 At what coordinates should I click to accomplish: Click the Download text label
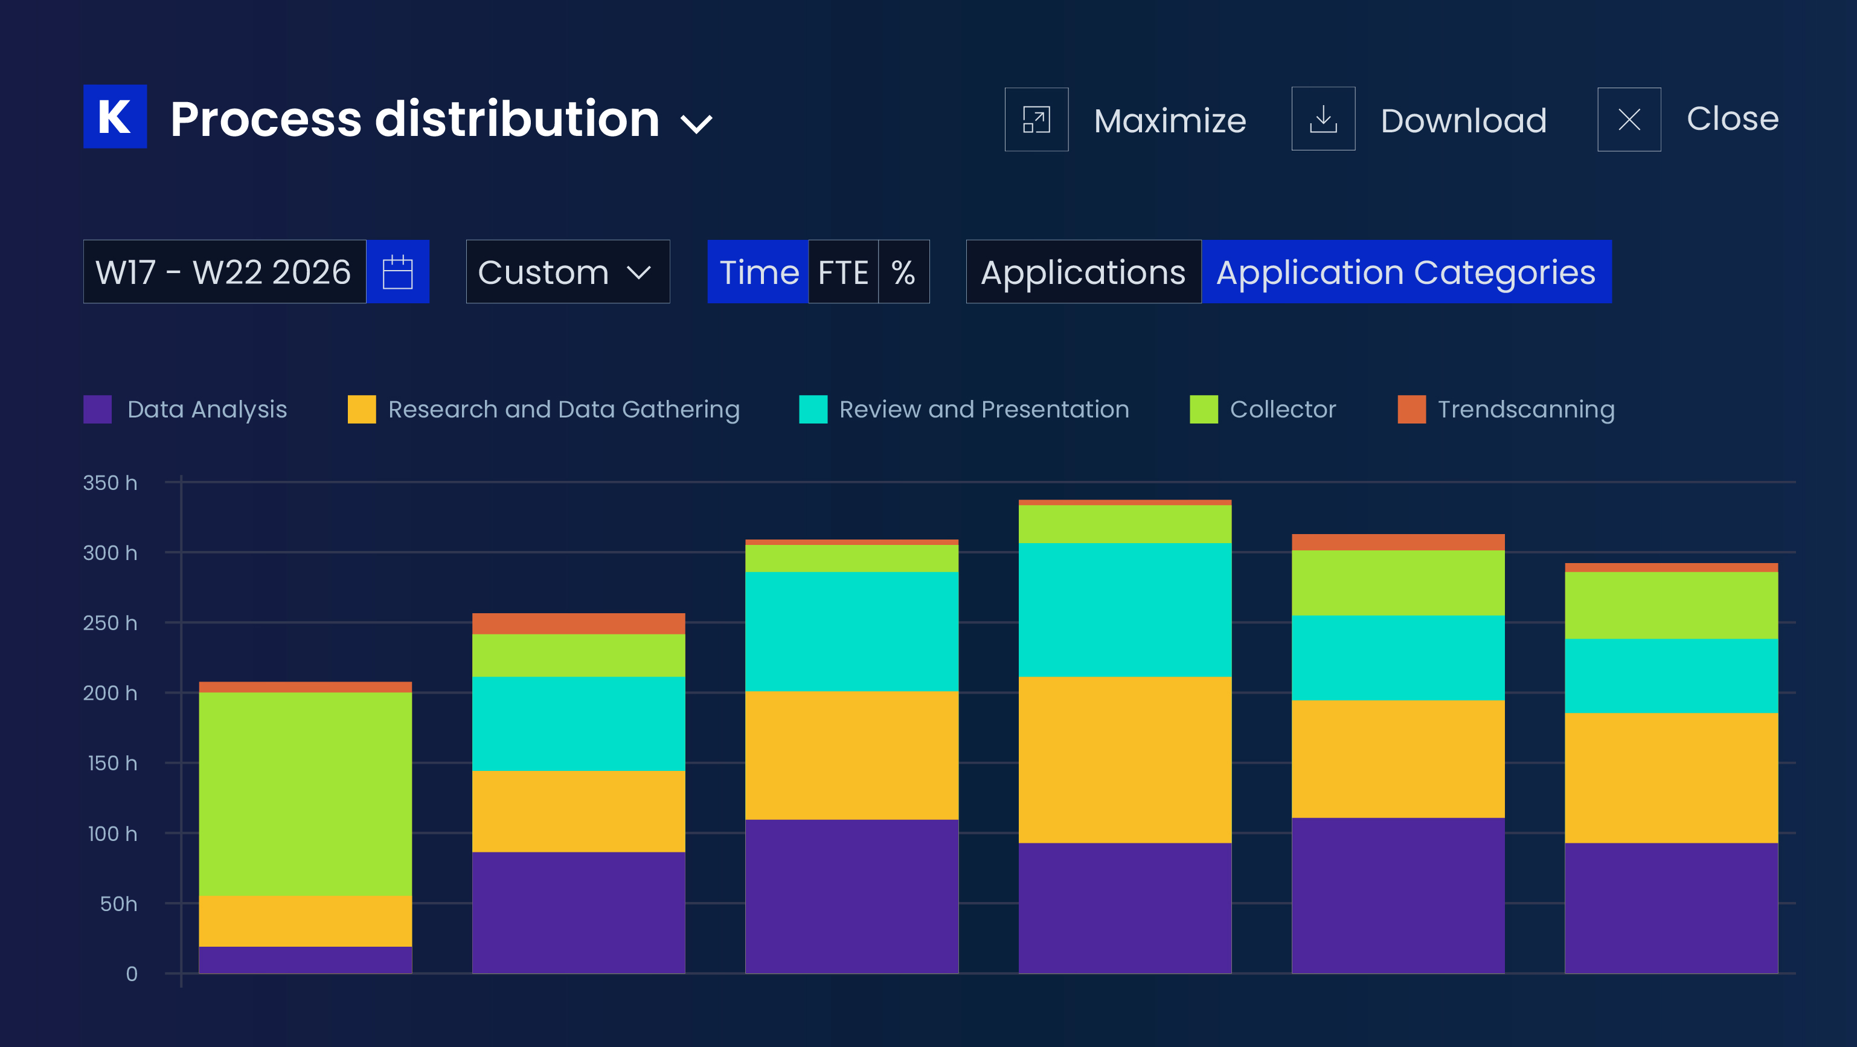click(x=1463, y=120)
